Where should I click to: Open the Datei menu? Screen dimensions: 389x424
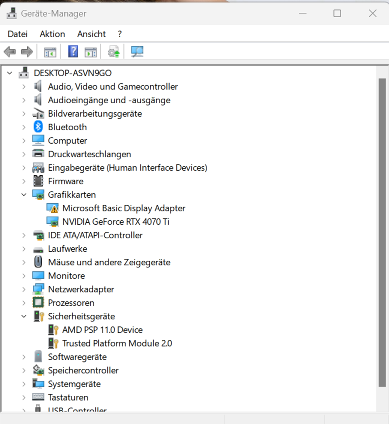click(17, 34)
